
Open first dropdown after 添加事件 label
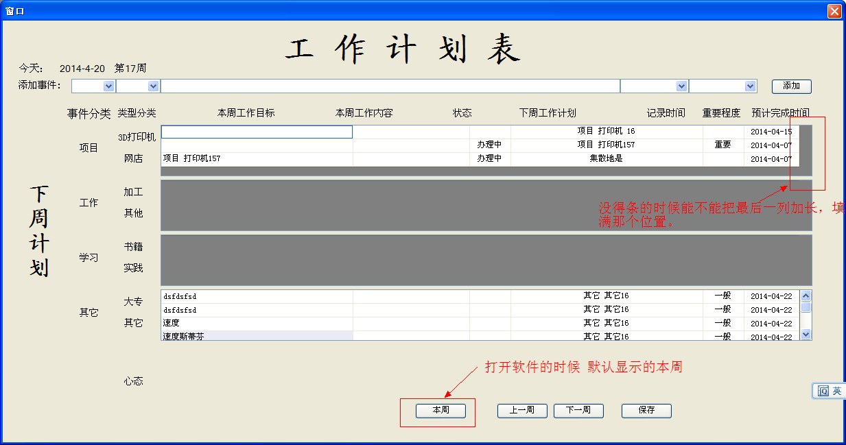click(x=108, y=86)
